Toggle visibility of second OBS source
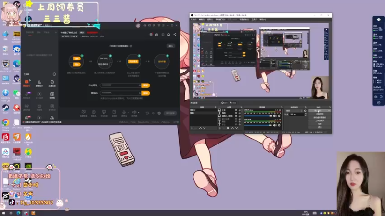The height and width of the screenshot is (216, 385). 236,113
